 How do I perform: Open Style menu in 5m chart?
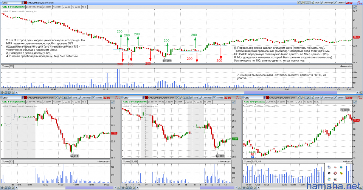point(73,98)
